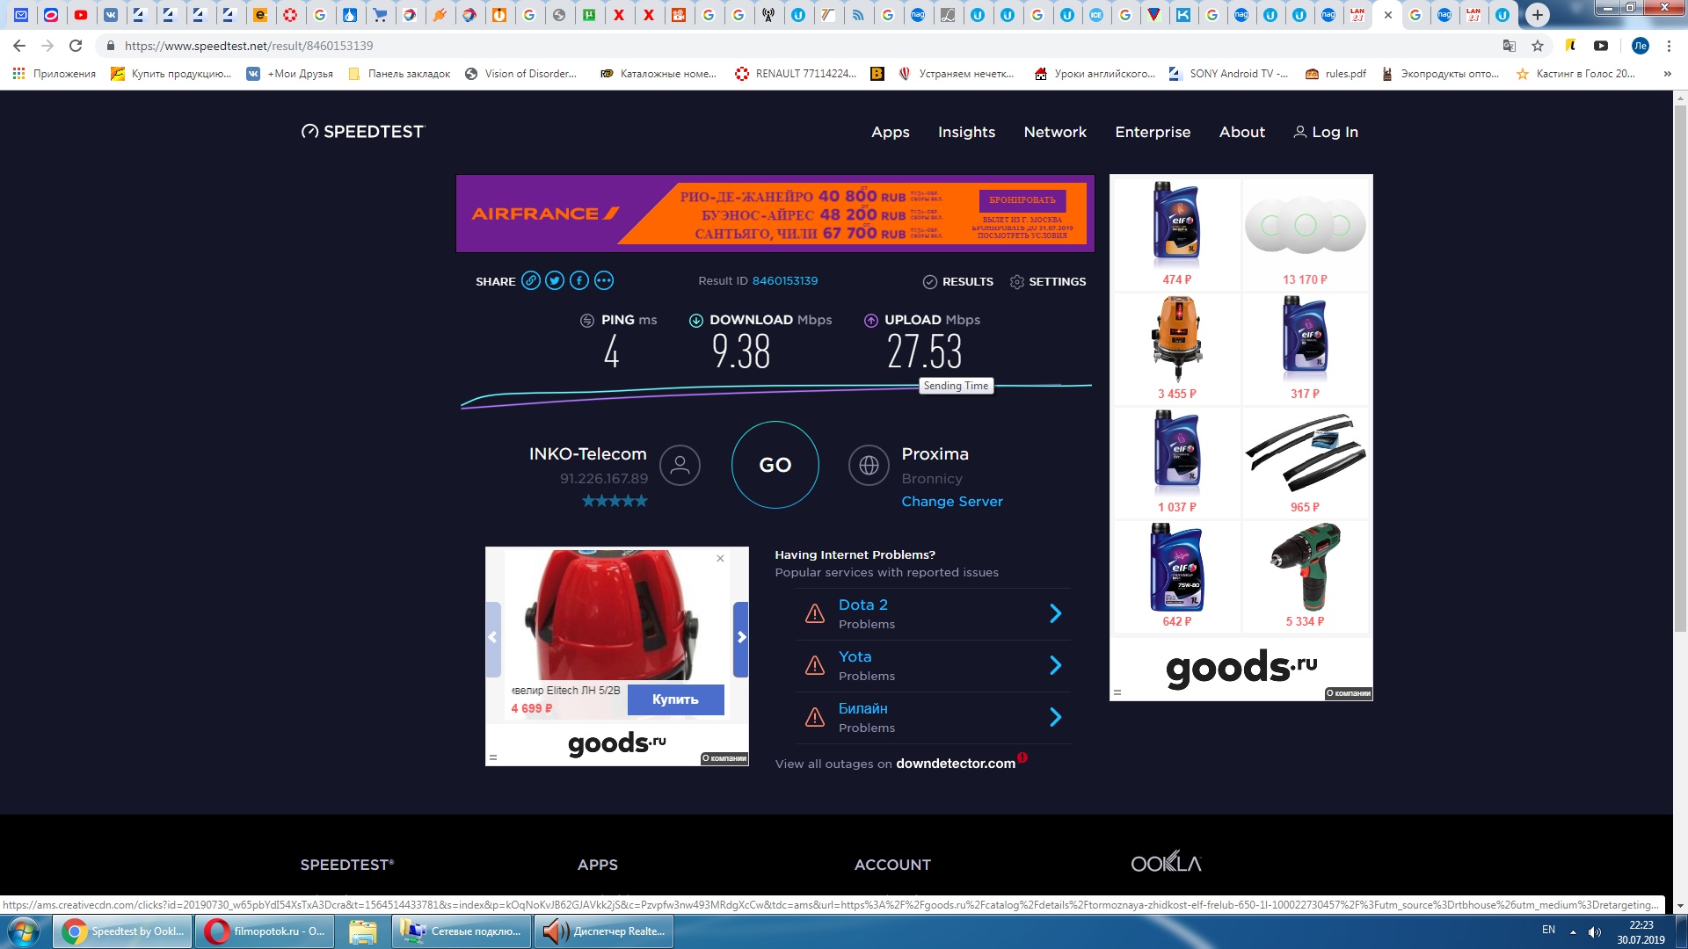Open the About navigation menu
Screen dimensions: 1688x949
click(x=1242, y=132)
